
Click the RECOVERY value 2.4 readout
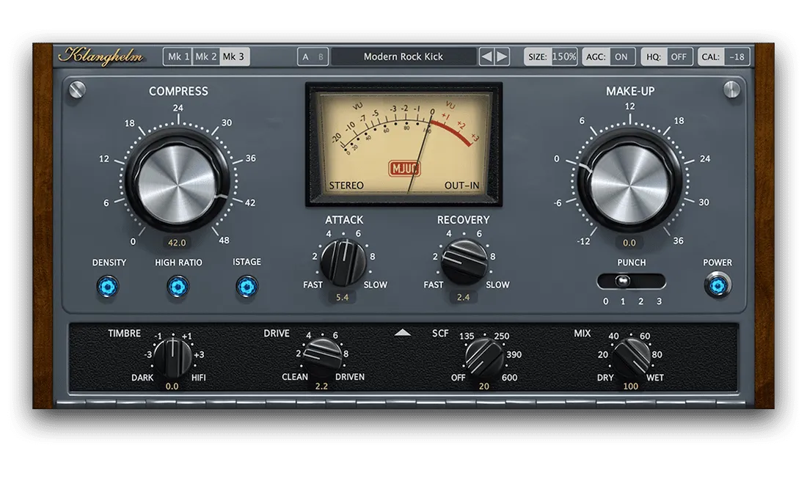coord(463,297)
